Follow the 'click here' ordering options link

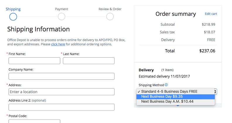(58, 44)
